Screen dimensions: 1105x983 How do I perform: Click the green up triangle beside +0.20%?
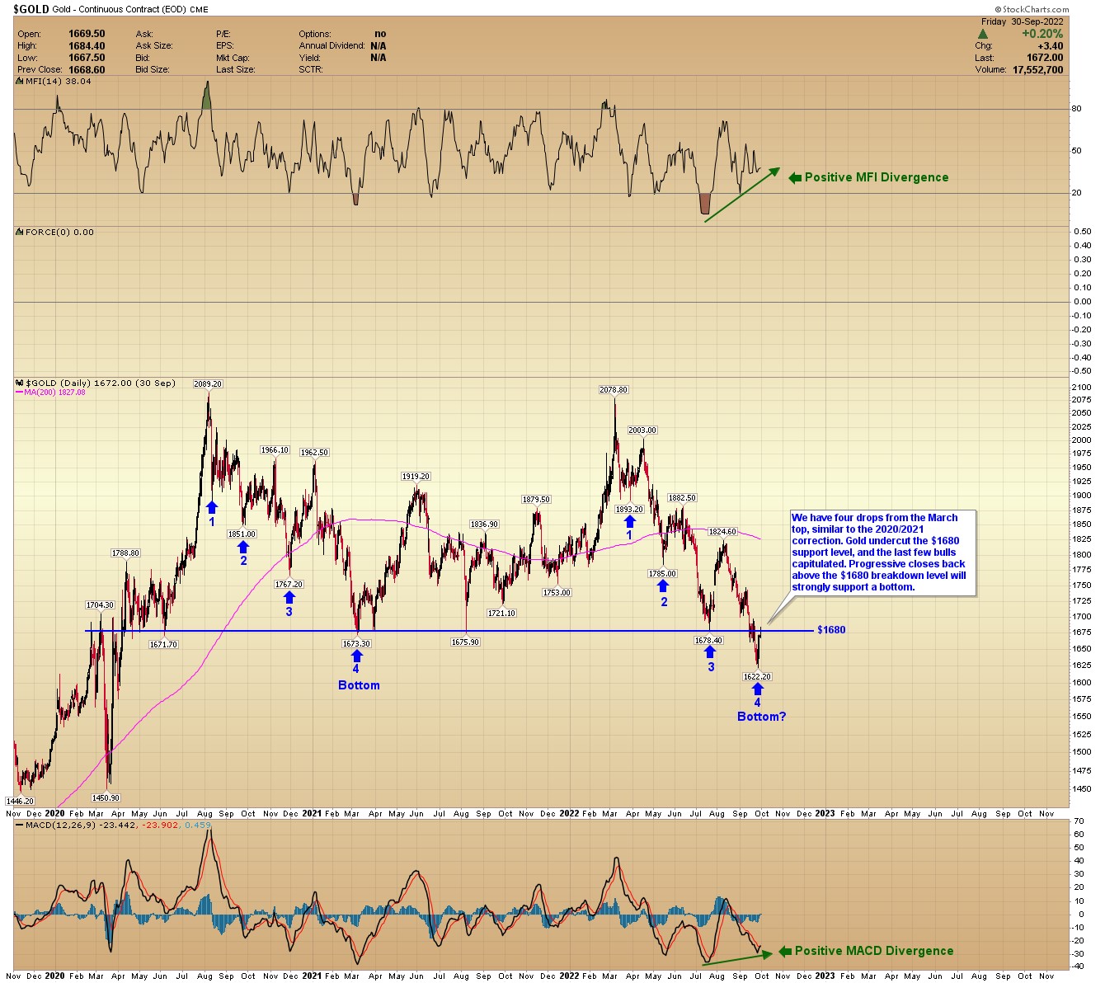tap(983, 34)
